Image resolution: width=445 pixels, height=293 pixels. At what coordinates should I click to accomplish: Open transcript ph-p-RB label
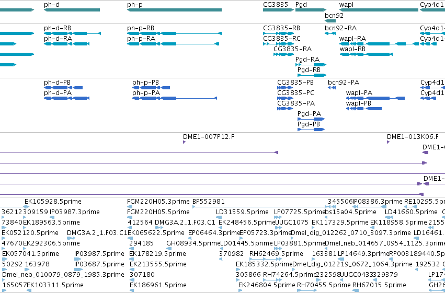[x=141, y=28]
